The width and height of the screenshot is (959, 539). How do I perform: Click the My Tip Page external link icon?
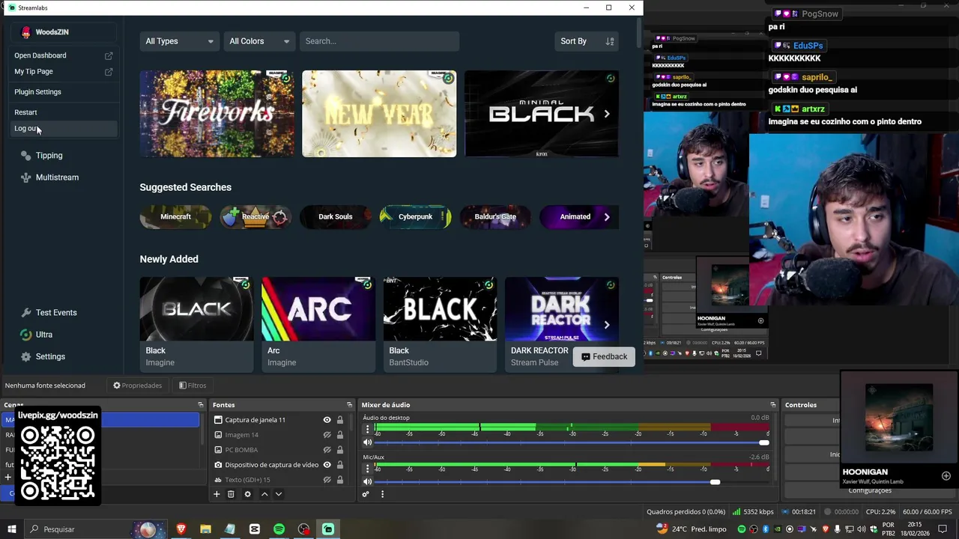click(x=109, y=72)
